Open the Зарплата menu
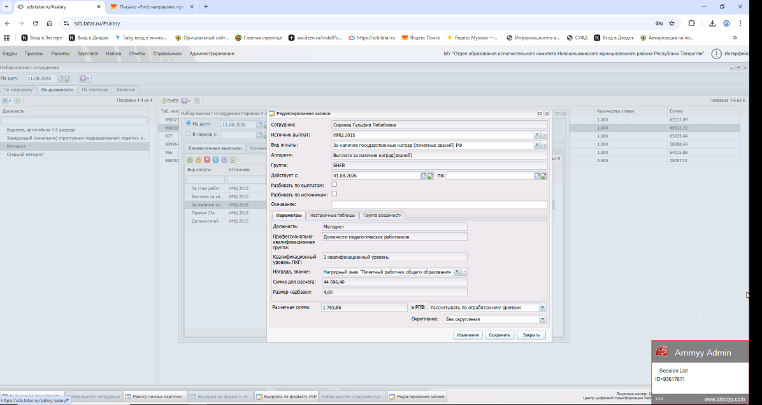762x405 pixels. [x=87, y=54]
